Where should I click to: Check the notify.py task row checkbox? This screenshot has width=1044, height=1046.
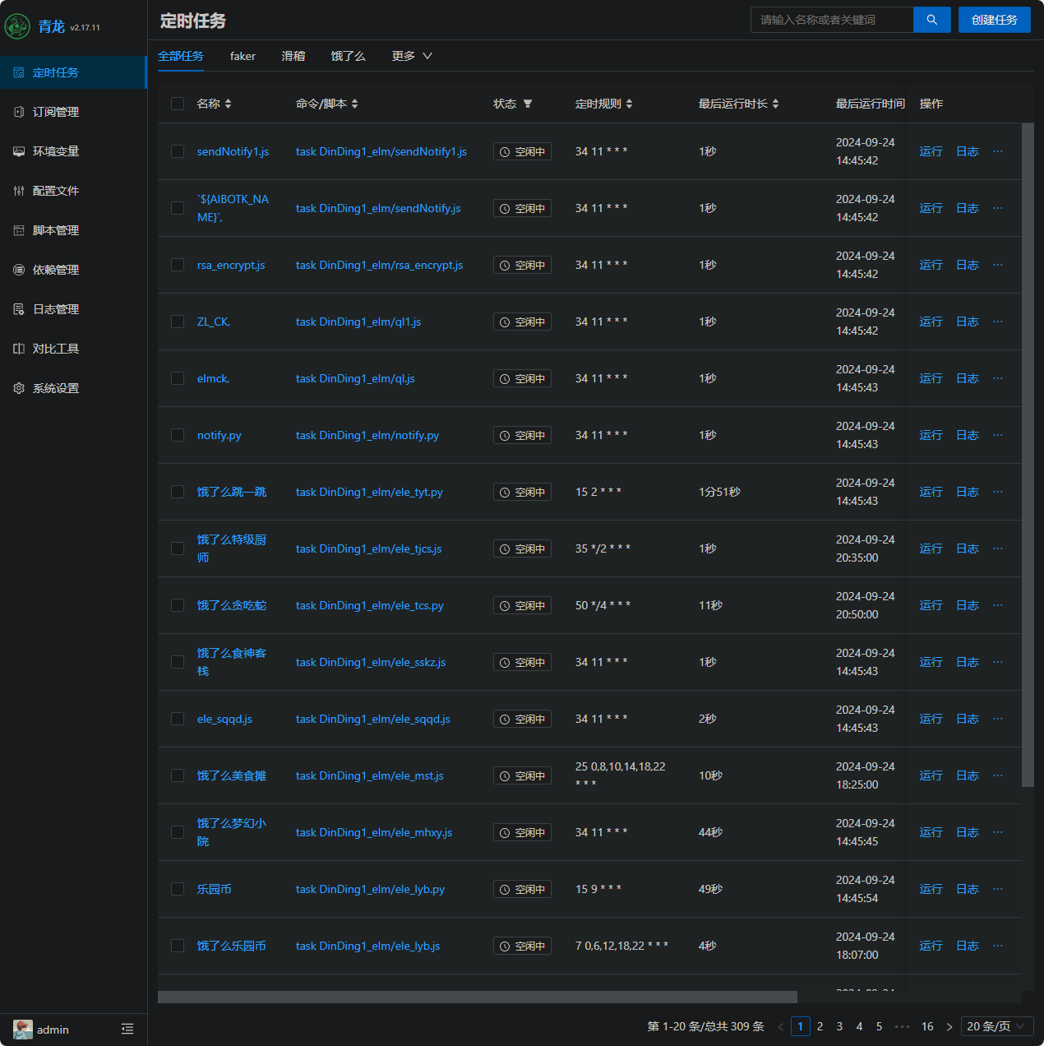click(178, 435)
